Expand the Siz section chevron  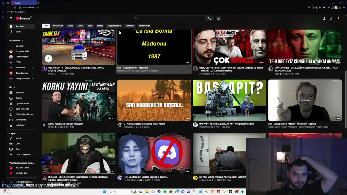[x=14, y=87]
